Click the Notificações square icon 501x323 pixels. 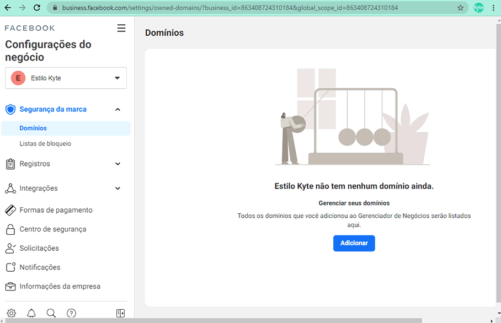10,267
